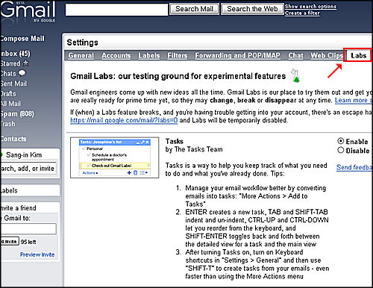Viewport: 373px width, 288px height.
Task: Click the star icon next to Starred
Action: pos(25,63)
